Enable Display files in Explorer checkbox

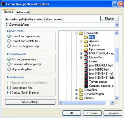click(x=9, y=93)
